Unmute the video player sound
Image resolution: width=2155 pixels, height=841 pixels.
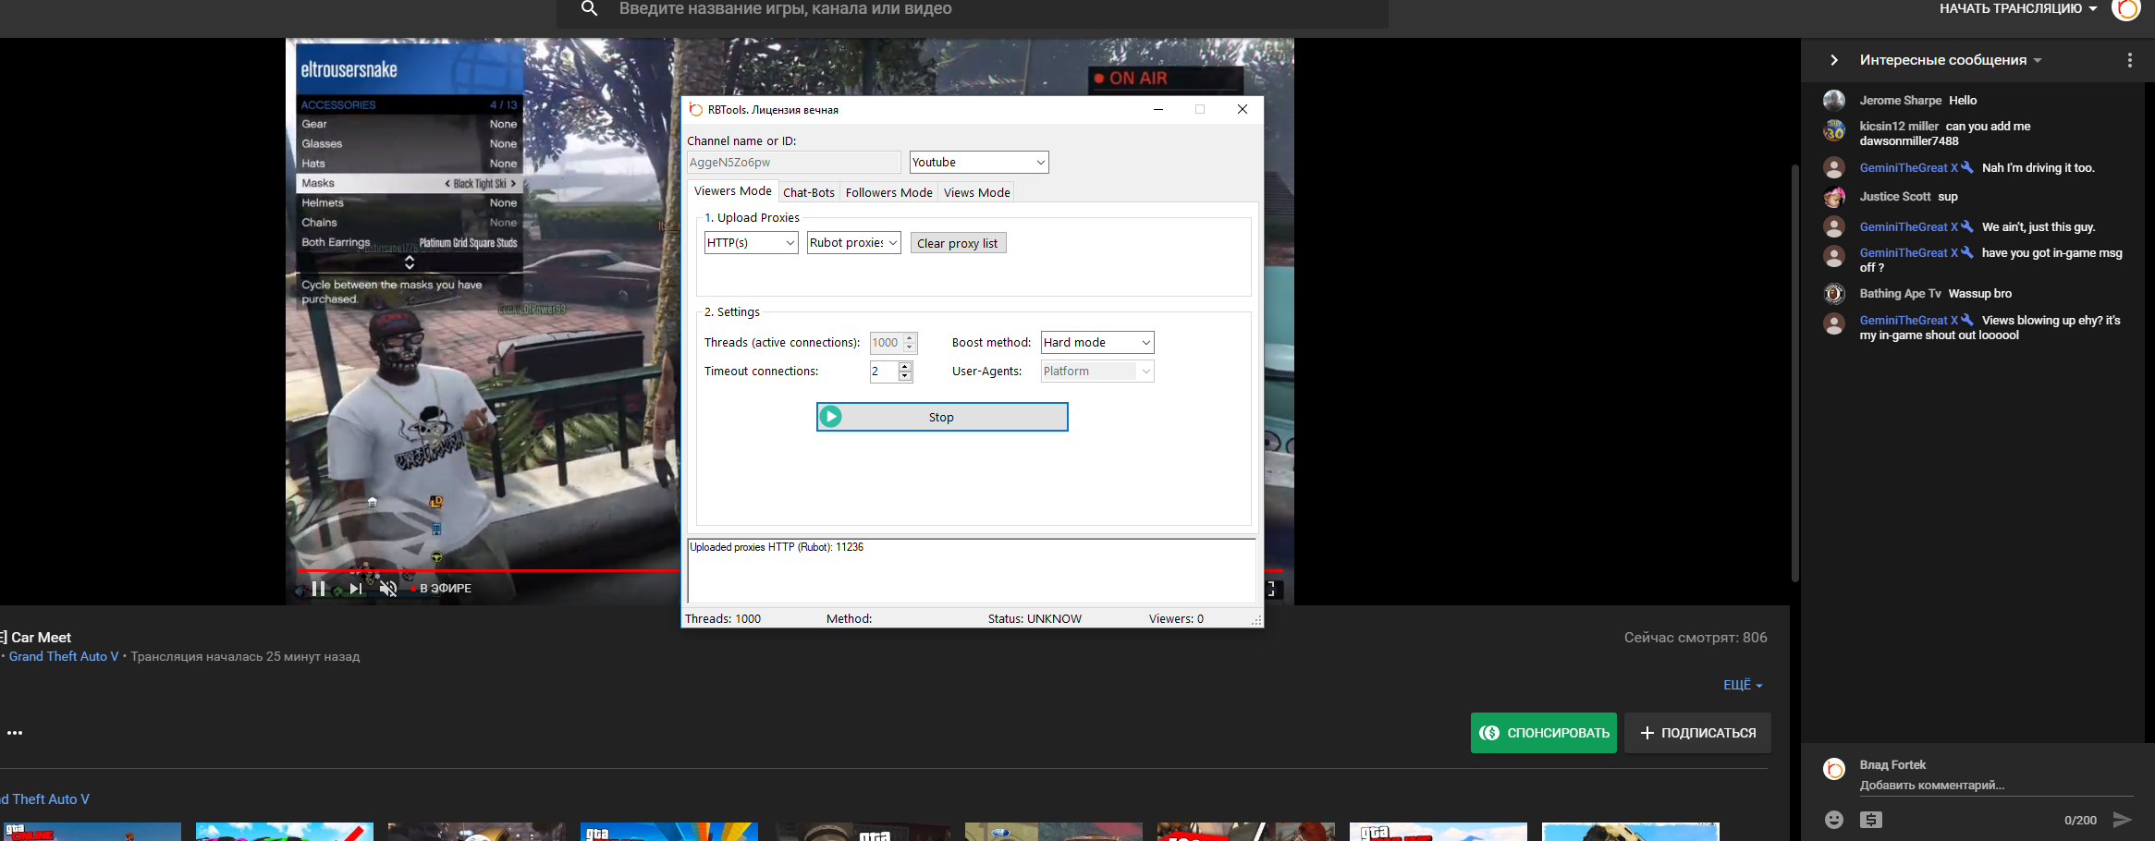[x=388, y=589]
